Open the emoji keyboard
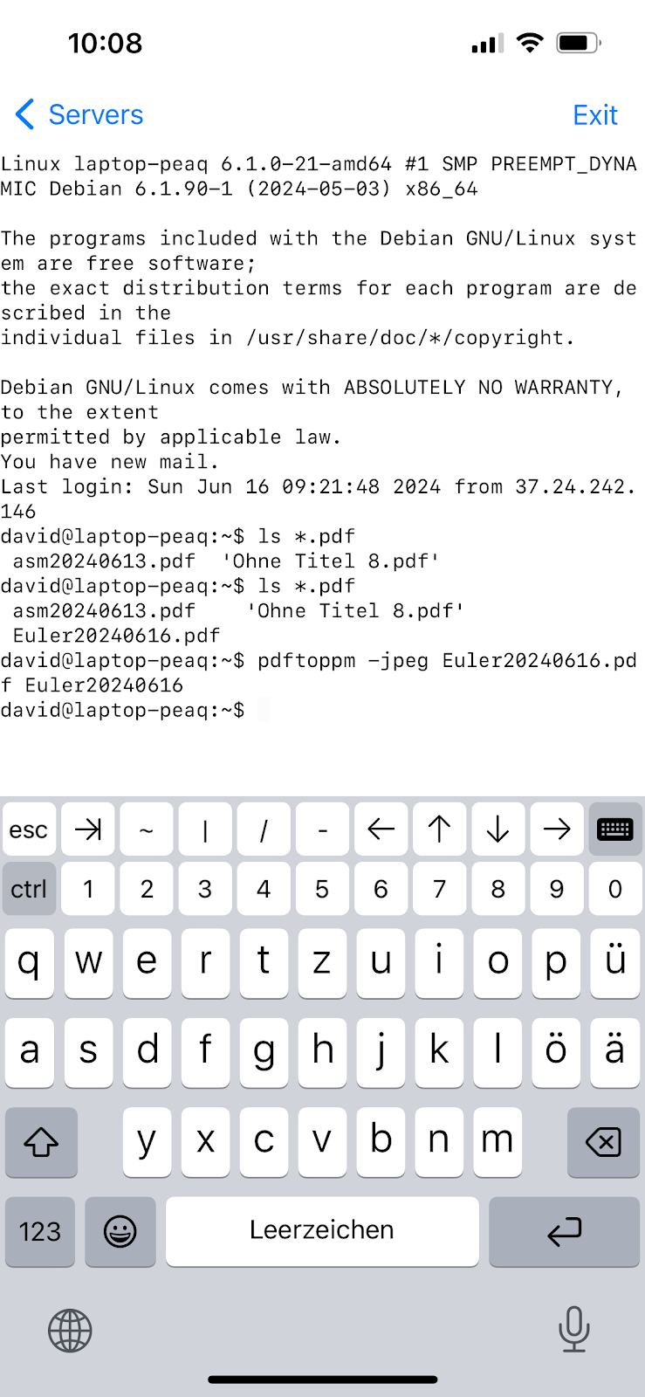 click(120, 1231)
